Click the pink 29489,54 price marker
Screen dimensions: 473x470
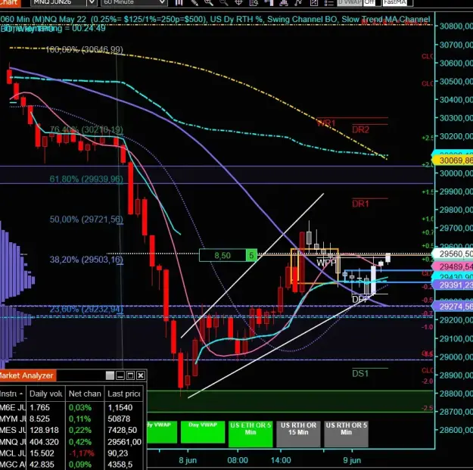coord(453,266)
